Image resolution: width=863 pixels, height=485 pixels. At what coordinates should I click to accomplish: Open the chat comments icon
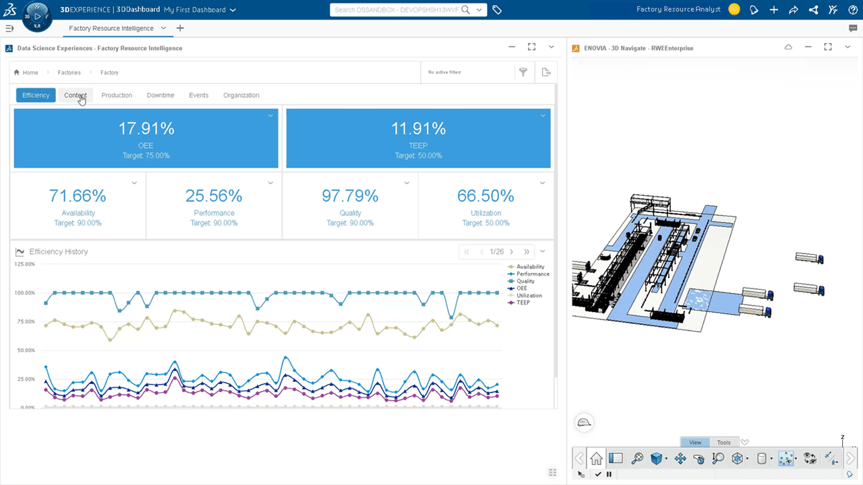853,28
